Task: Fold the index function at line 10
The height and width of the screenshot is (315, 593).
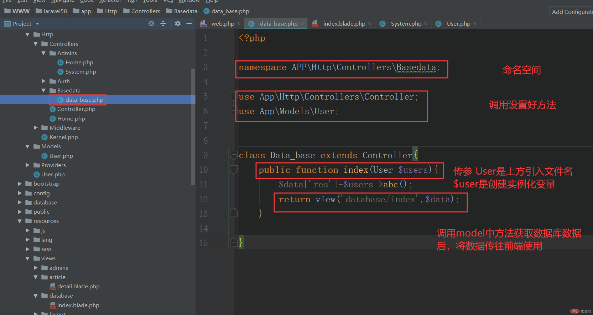Action: pyautogui.click(x=234, y=170)
